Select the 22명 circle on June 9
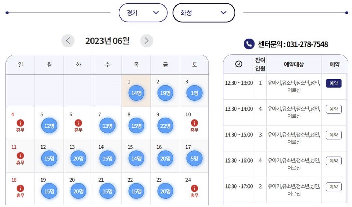The height and width of the screenshot is (207, 352). 165,126
